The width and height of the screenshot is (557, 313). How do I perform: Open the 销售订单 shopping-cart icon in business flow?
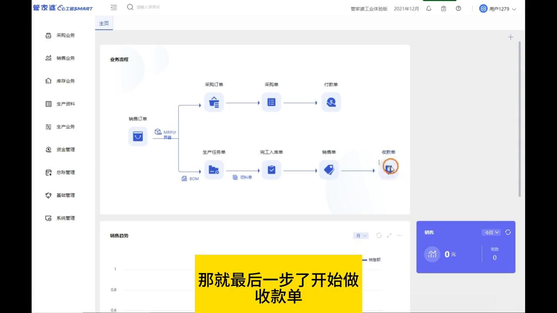point(138,136)
